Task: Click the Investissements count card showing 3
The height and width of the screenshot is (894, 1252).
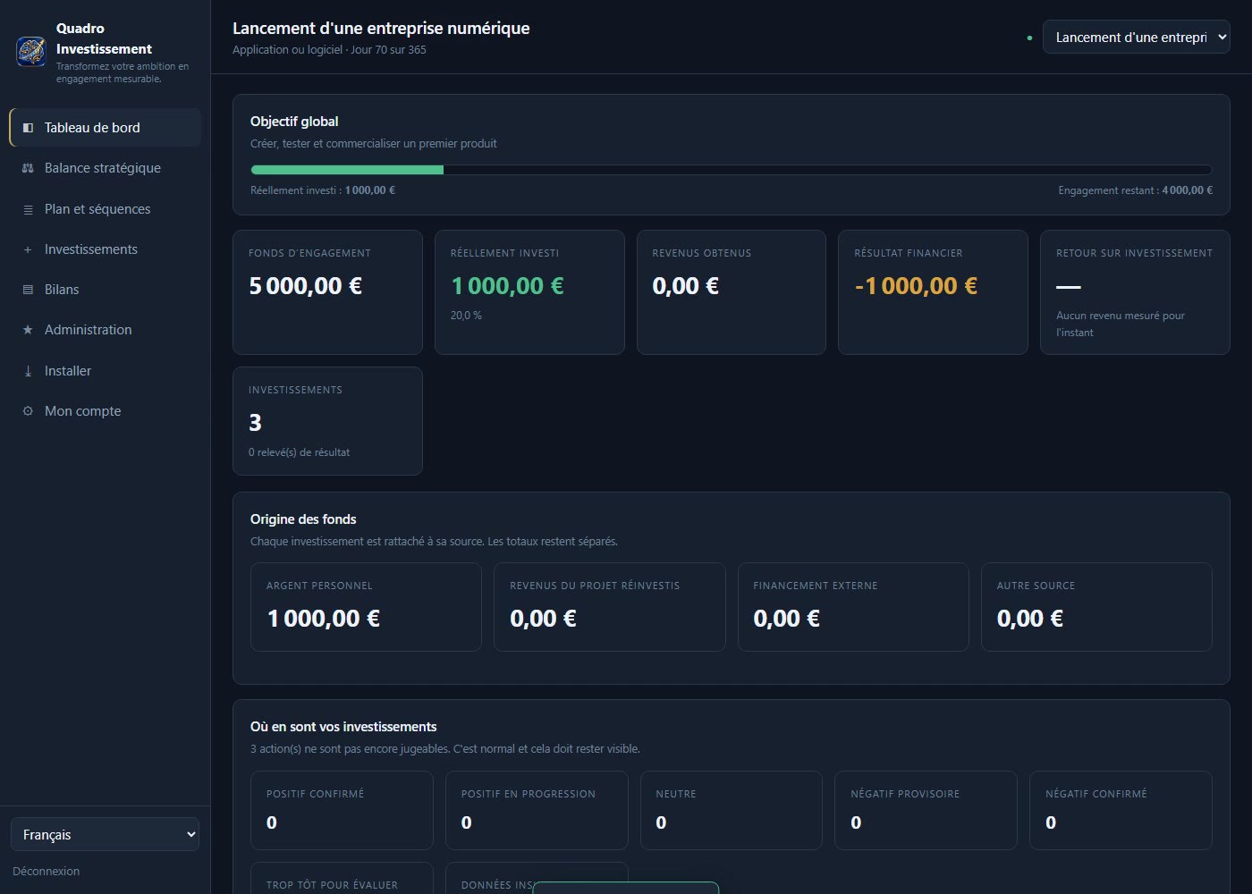Action: (327, 421)
